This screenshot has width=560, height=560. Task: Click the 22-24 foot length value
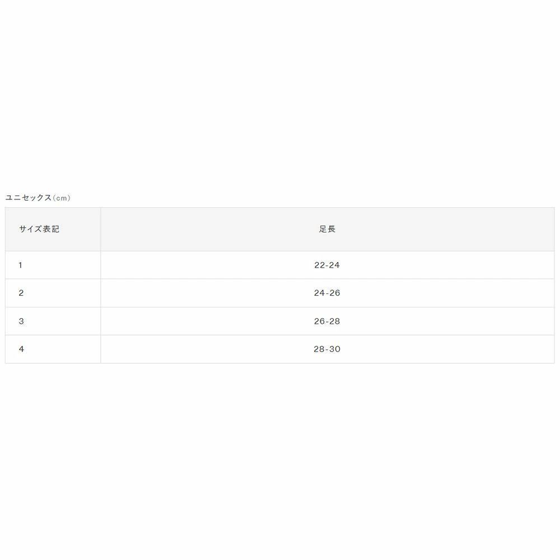(x=327, y=265)
